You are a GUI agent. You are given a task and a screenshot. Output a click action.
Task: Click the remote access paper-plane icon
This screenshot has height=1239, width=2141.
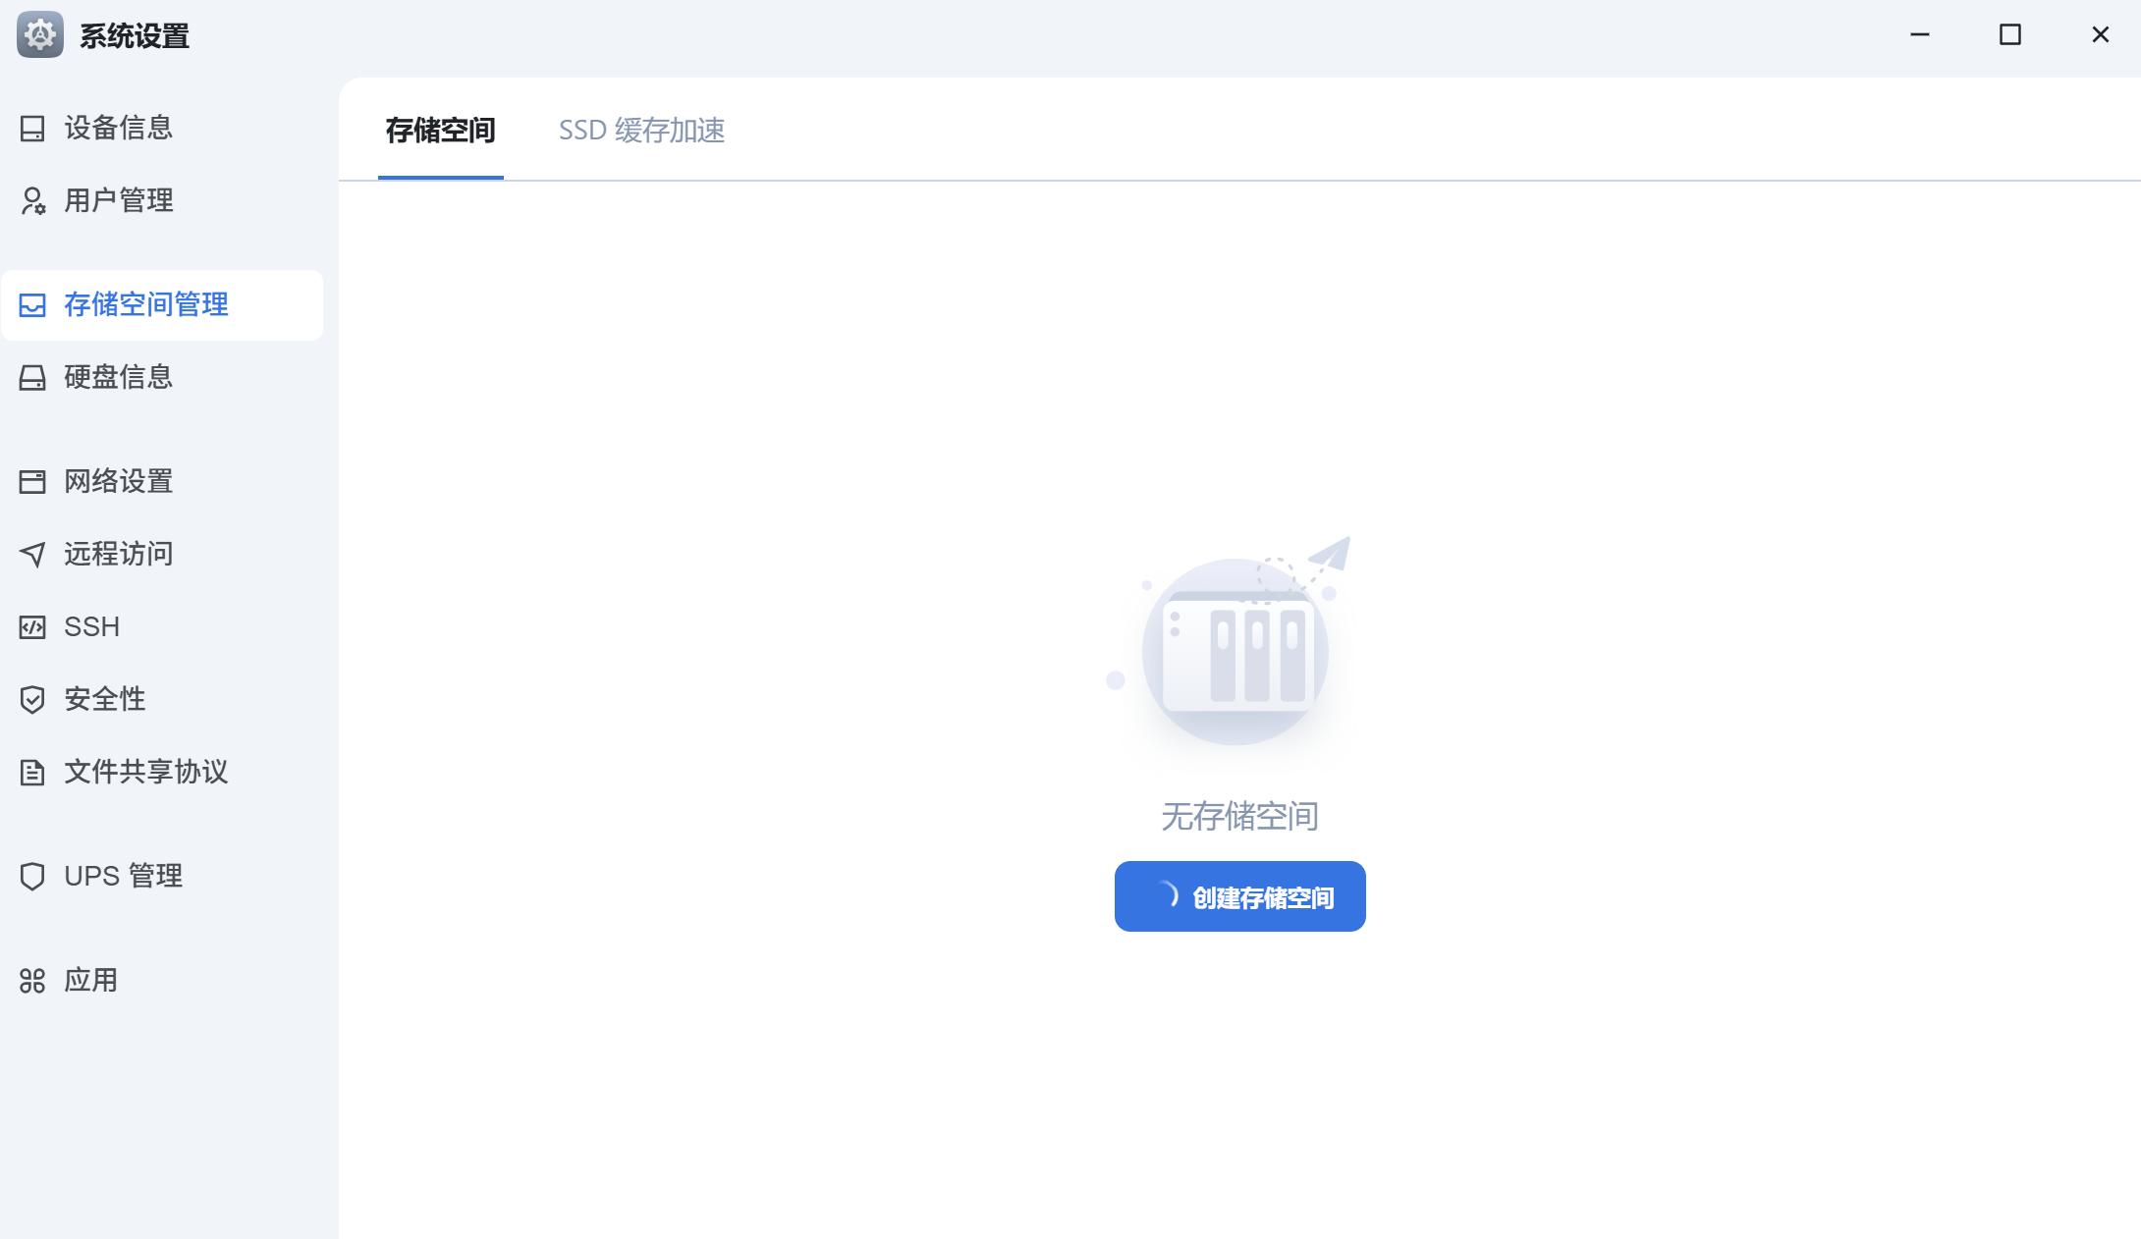tap(32, 555)
